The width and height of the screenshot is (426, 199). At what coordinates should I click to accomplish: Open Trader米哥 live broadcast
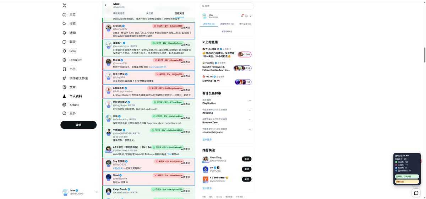point(227,53)
